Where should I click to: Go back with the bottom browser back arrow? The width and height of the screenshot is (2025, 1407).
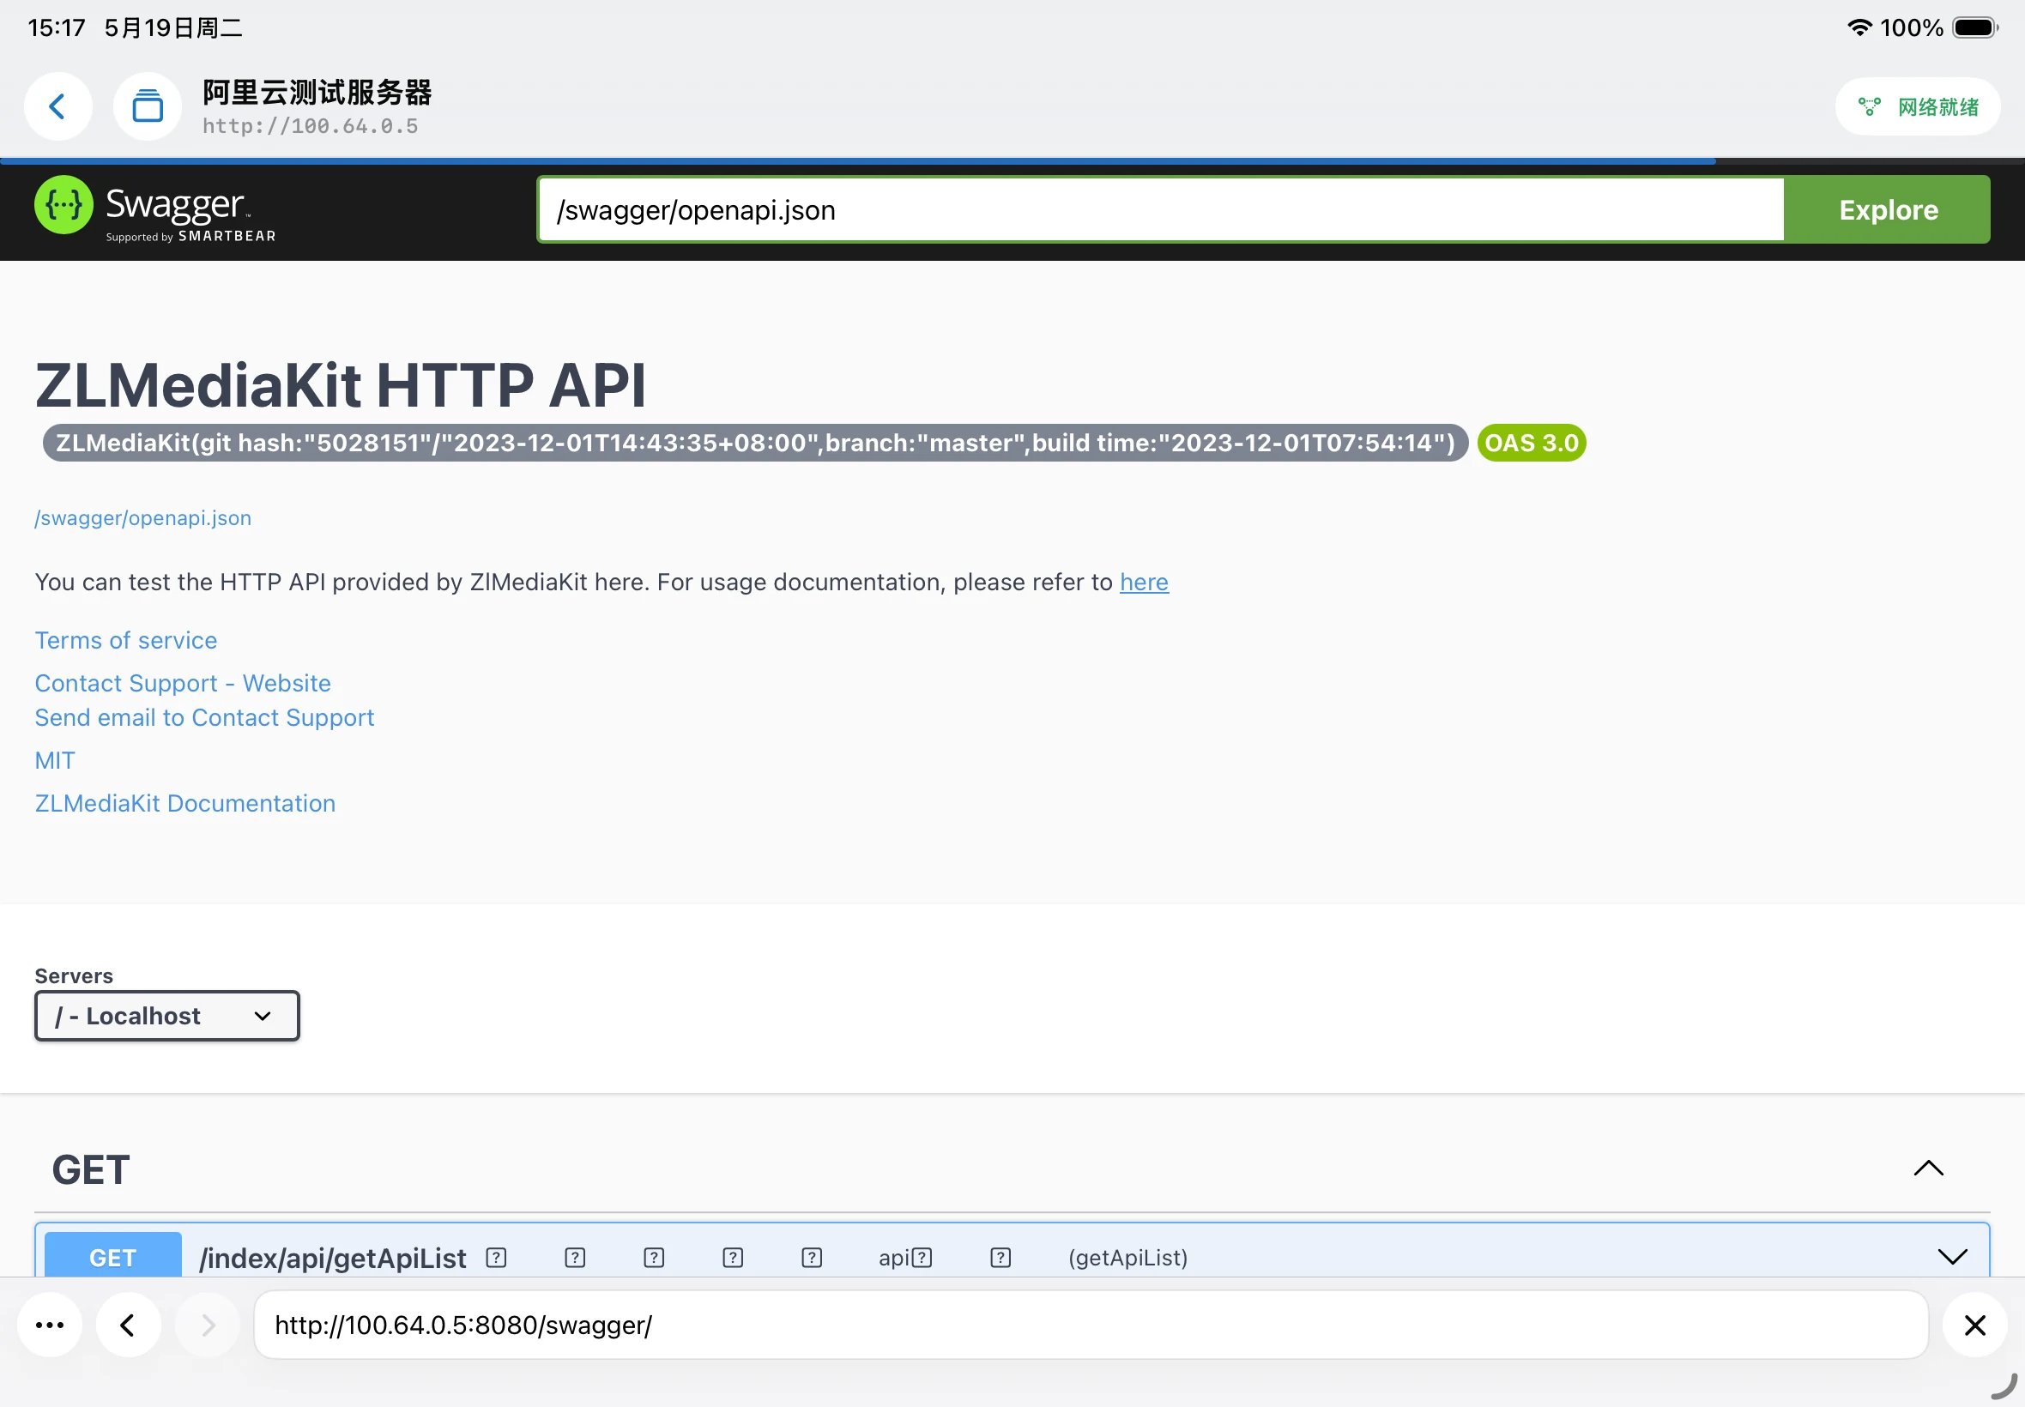[129, 1325]
